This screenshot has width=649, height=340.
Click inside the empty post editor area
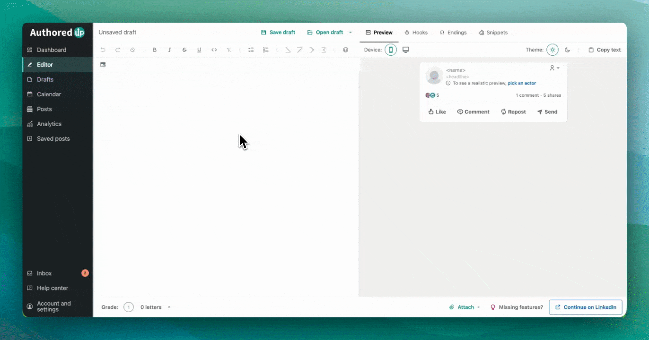[226, 179]
